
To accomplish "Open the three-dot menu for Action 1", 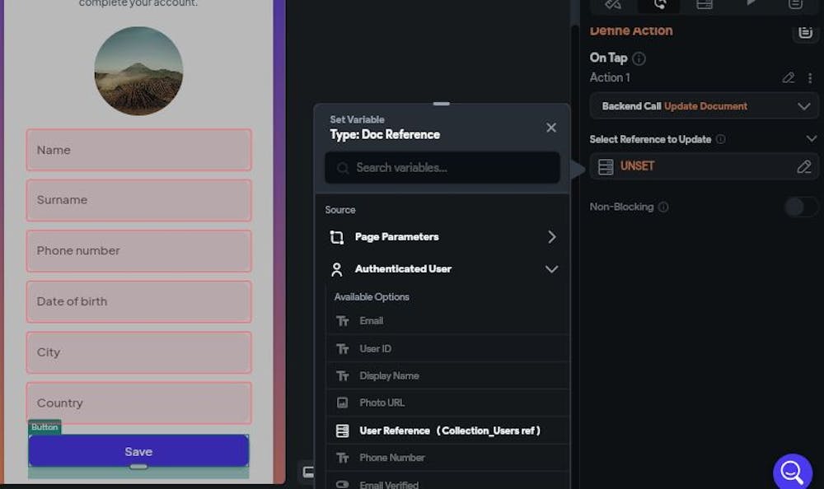I will (810, 77).
